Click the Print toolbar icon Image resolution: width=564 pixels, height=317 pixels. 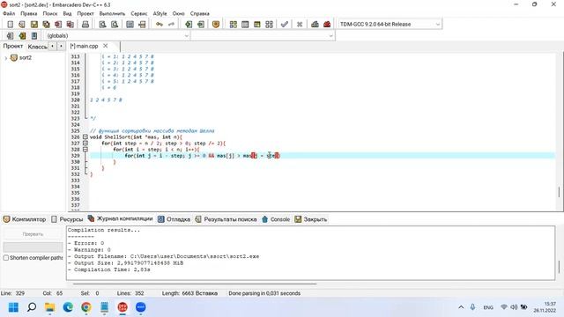pos(85,24)
